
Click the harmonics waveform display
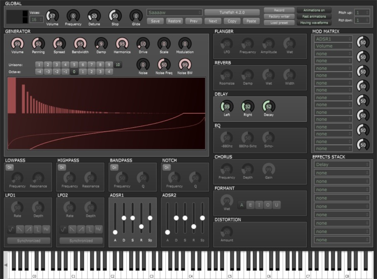[106, 114]
